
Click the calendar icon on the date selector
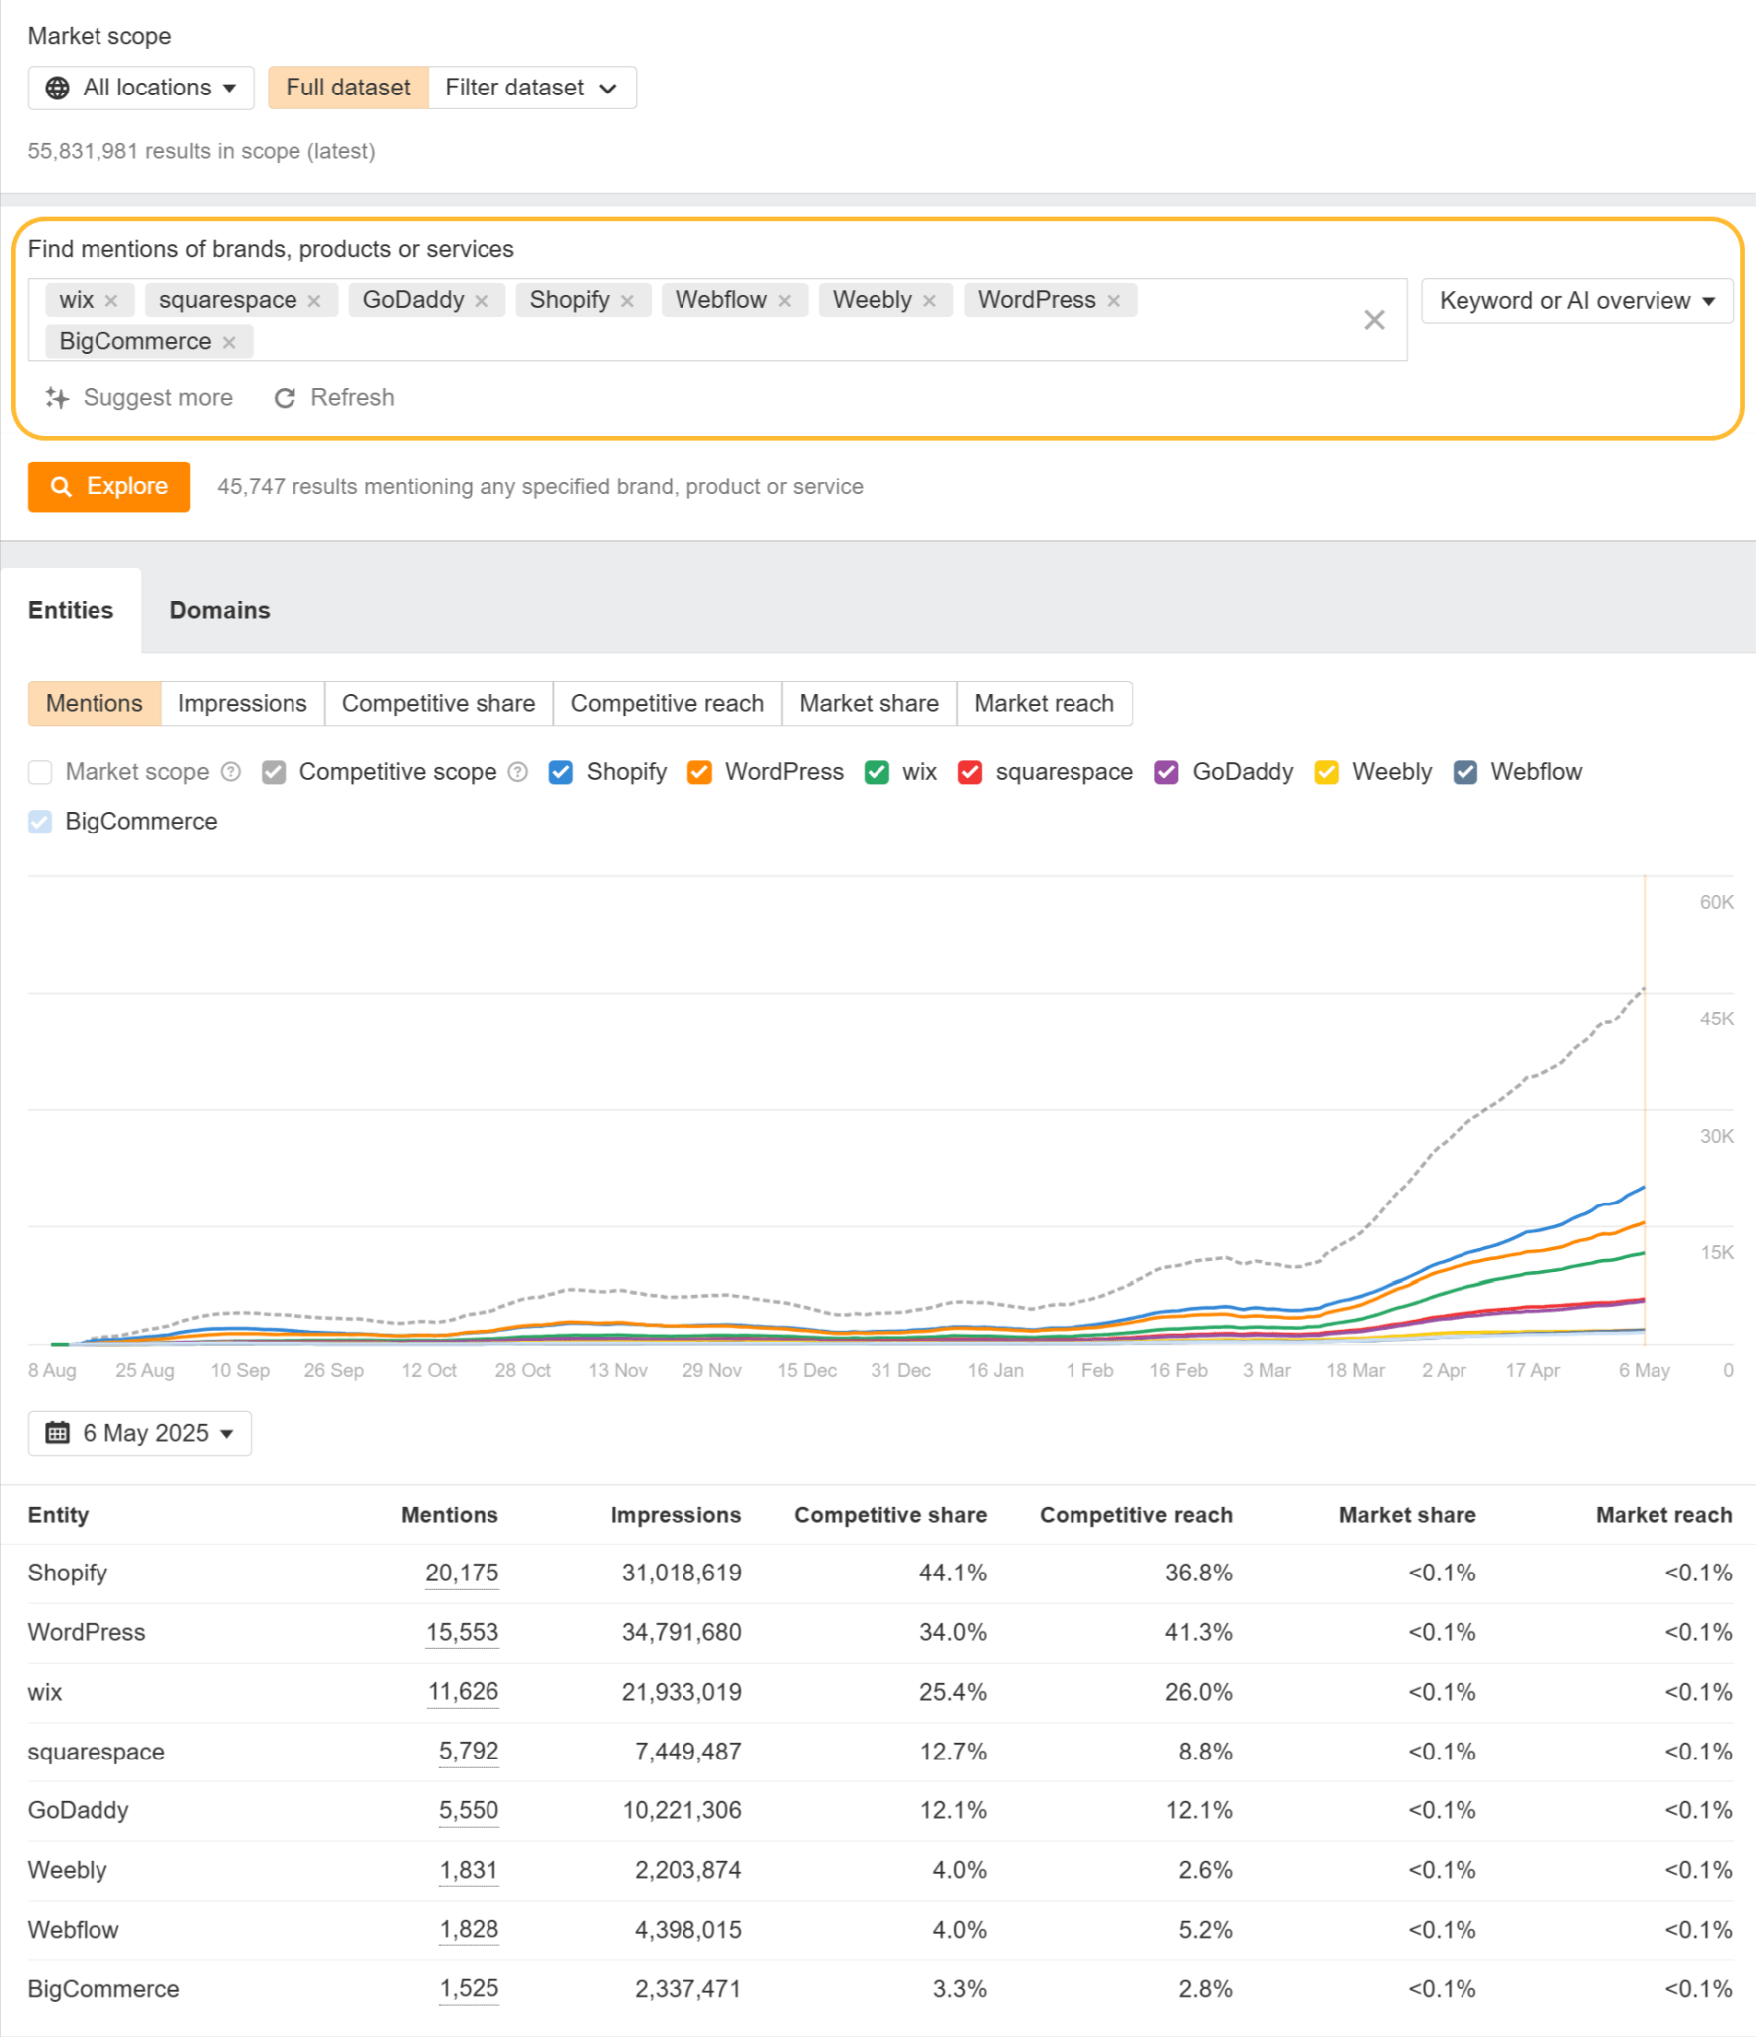point(59,1433)
